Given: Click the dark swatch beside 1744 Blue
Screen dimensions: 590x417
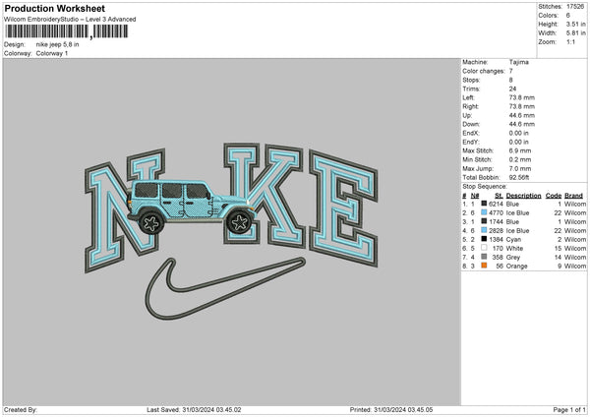Looking at the screenshot, I should pyautogui.click(x=484, y=221).
